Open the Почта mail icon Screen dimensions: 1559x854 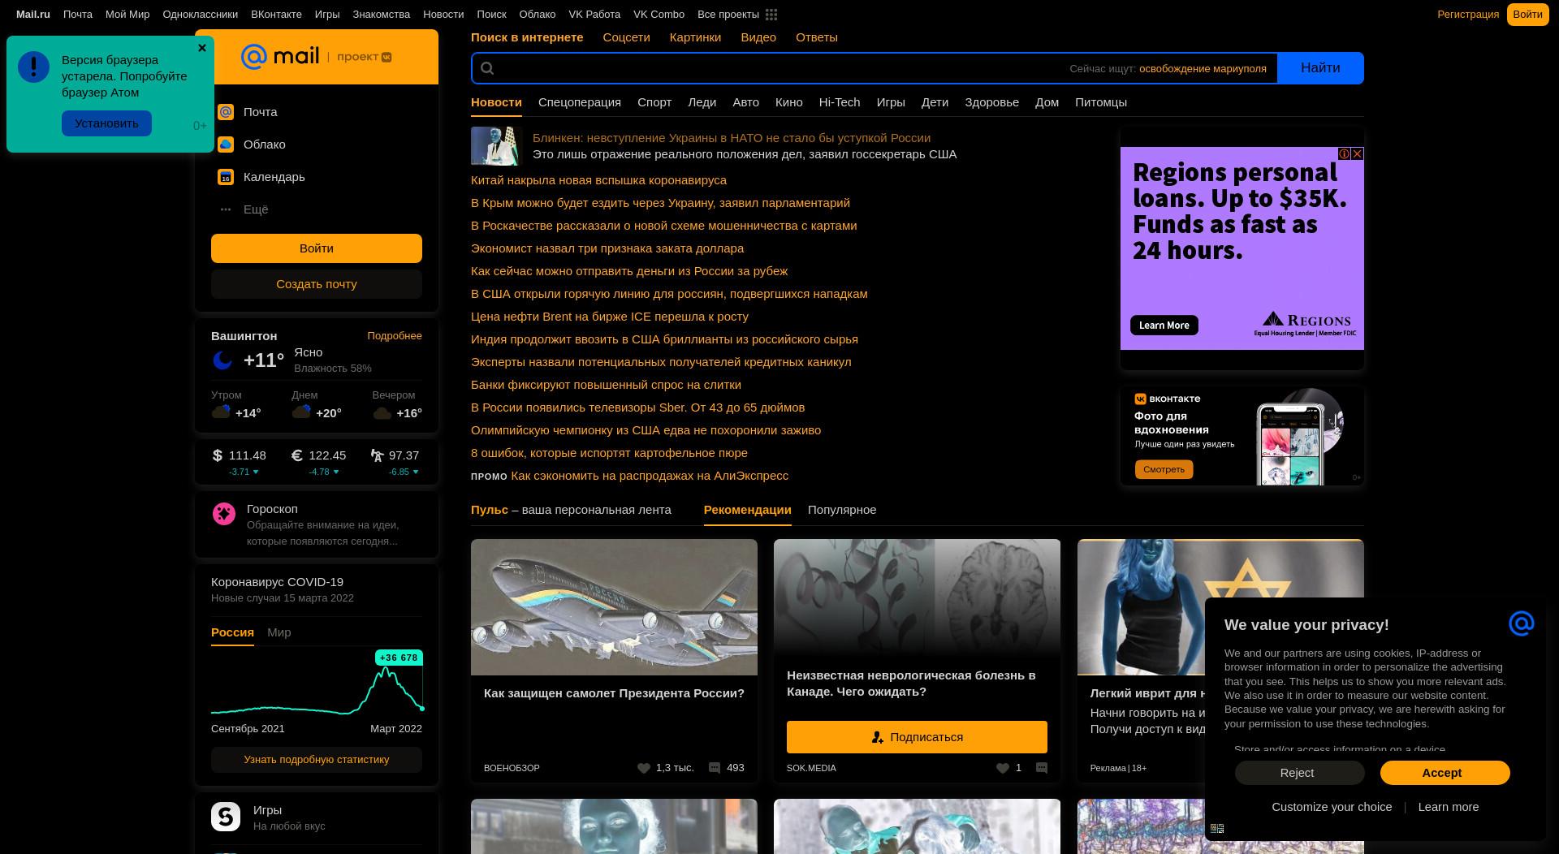pos(226,112)
